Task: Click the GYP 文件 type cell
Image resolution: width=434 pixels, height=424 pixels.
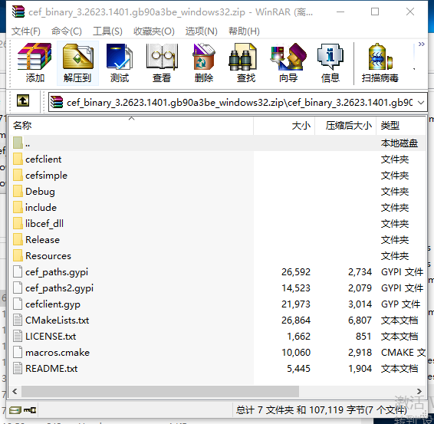Action: click(x=400, y=304)
